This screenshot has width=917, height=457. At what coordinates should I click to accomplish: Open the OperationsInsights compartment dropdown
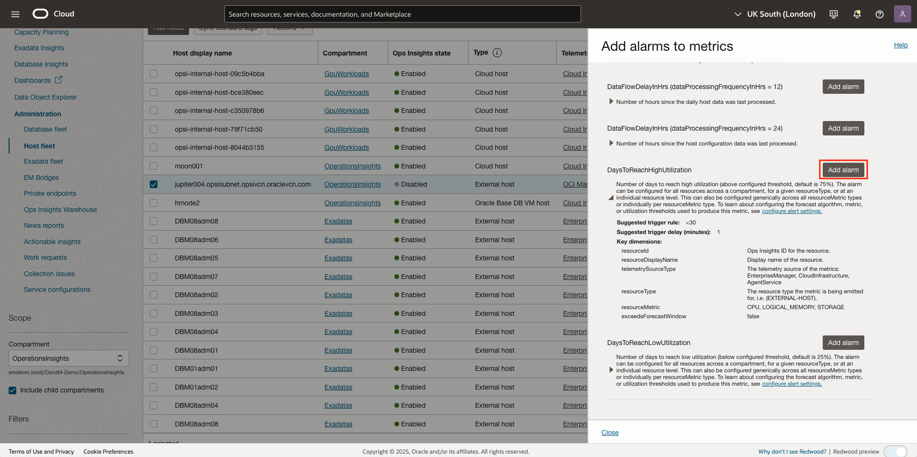tap(68, 358)
